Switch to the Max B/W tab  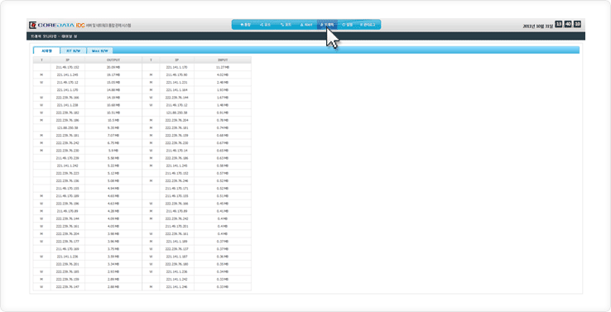(99, 50)
